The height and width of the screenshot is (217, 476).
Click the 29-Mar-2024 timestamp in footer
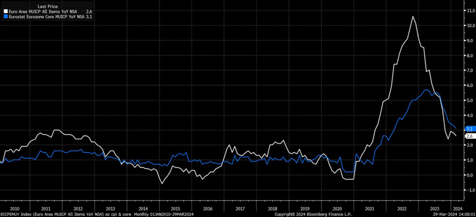click(x=454, y=213)
